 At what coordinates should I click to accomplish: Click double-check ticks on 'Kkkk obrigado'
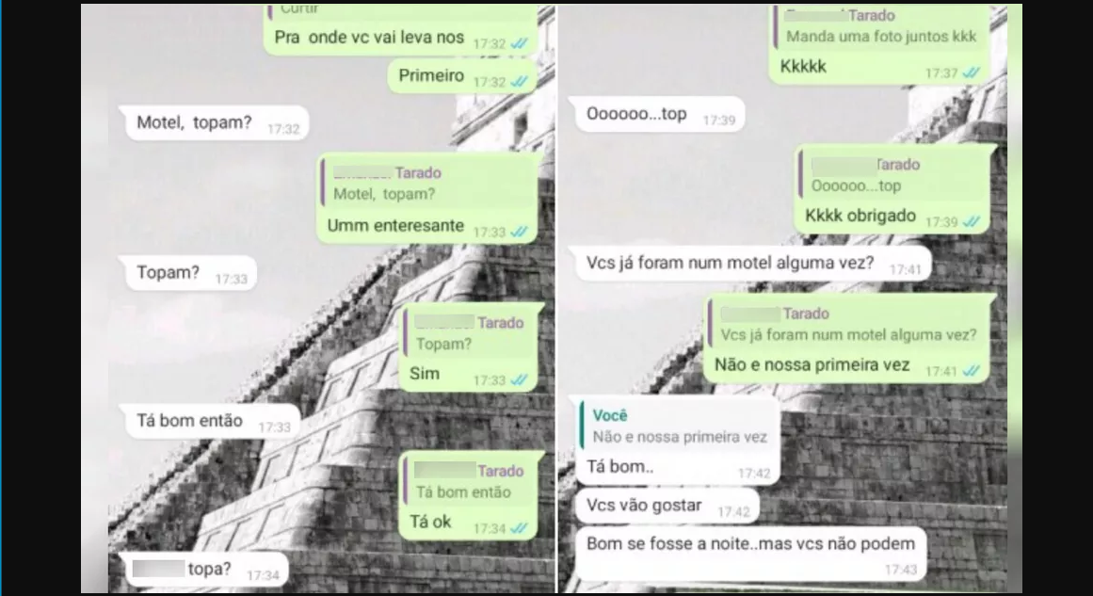(x=971, y=222)
